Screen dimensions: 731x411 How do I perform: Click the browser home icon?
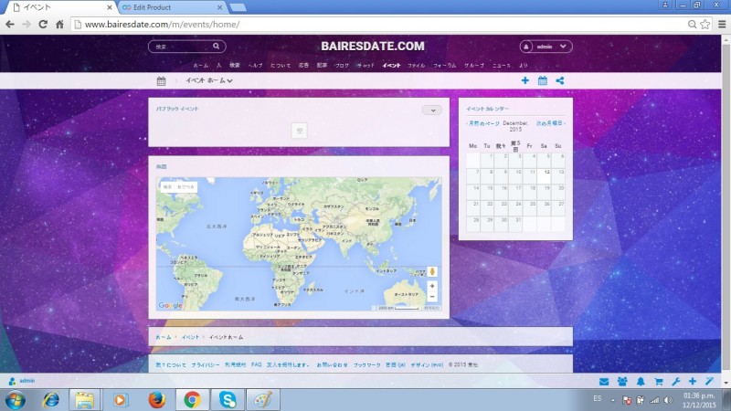pyautogui.click(x=59, y=25)
